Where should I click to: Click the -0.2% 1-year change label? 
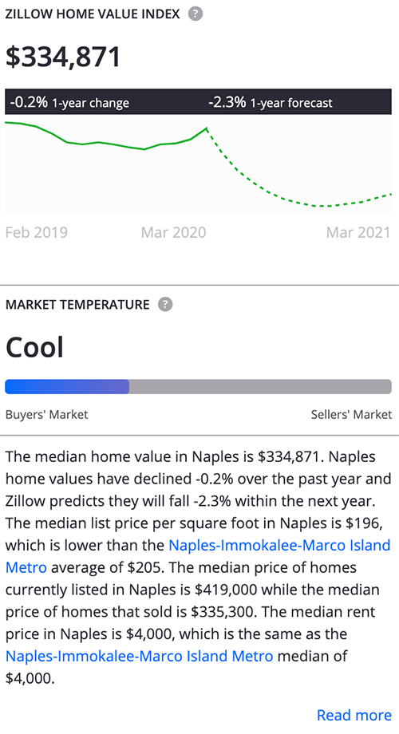[69, 102]
